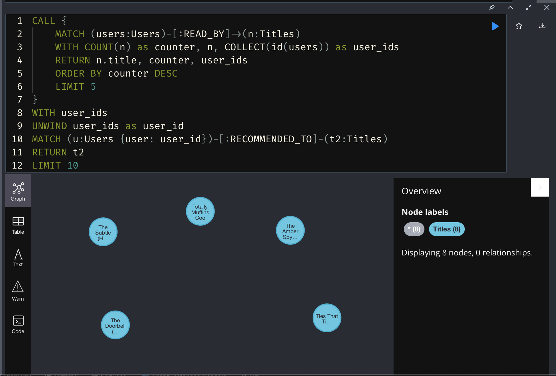Select the Titles (8) label chip
556x376 pixels.
pos(446,229)
